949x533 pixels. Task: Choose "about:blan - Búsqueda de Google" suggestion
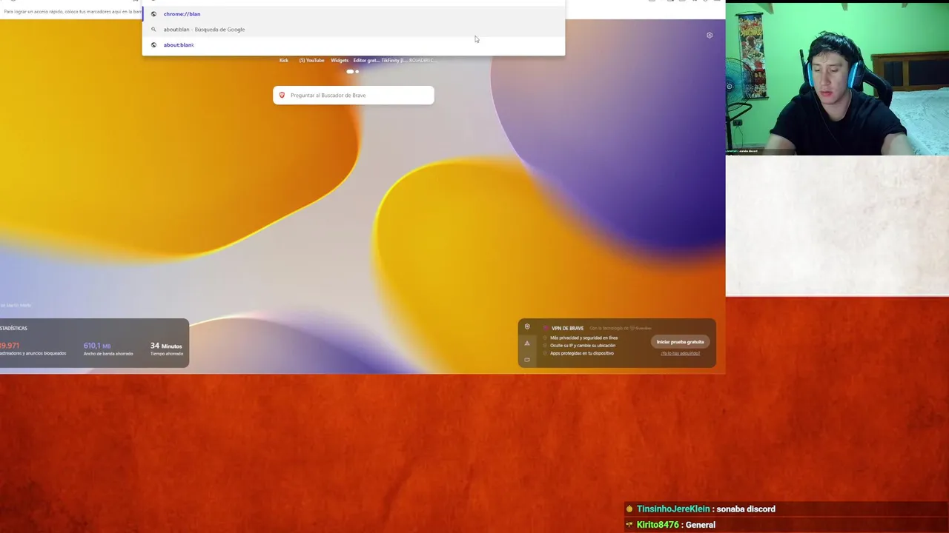pyautogui.click(x=354, y=30)
